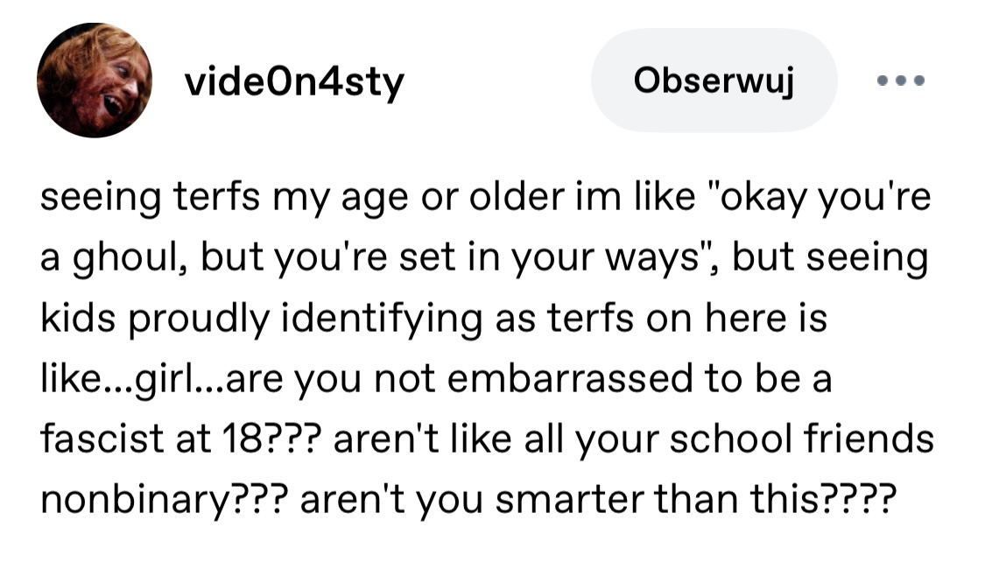Click the Obserwuj follow button

tap(714, 81)
